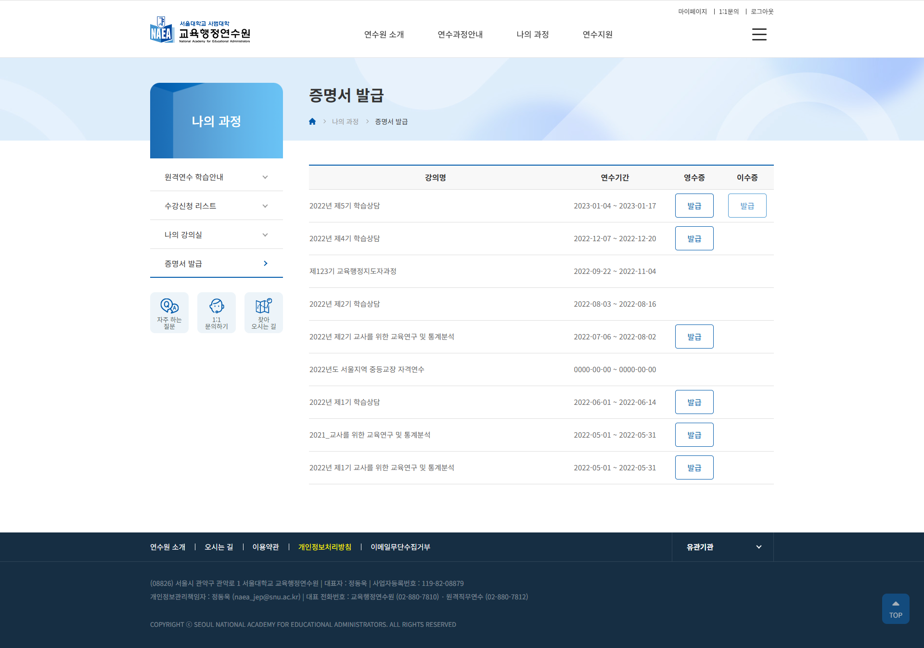Open the 찾아오시는 길 map icon
924x648 pixels.
[264, 312]
